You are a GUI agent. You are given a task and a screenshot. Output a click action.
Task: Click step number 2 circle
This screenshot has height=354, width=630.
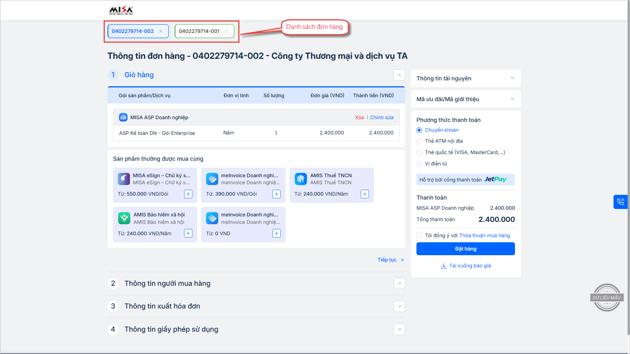point(113,283)
